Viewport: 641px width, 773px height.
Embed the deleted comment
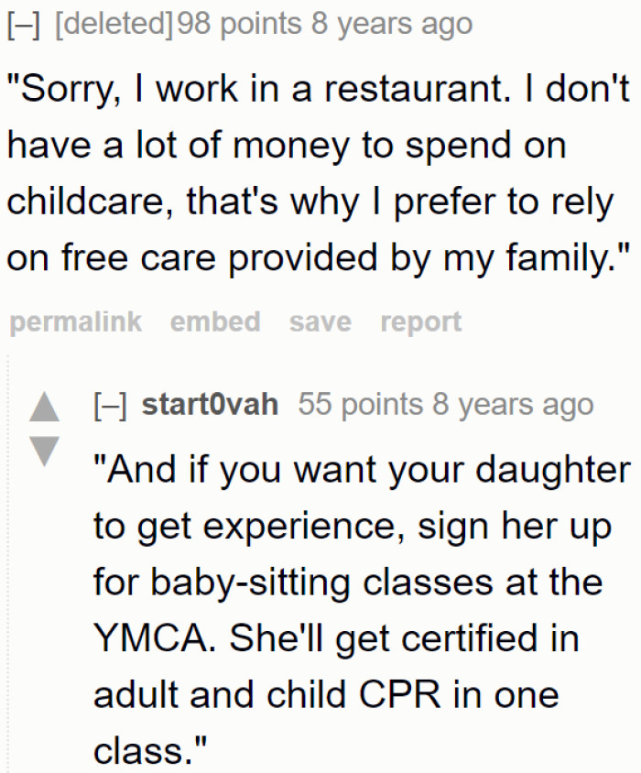(214, 321)
